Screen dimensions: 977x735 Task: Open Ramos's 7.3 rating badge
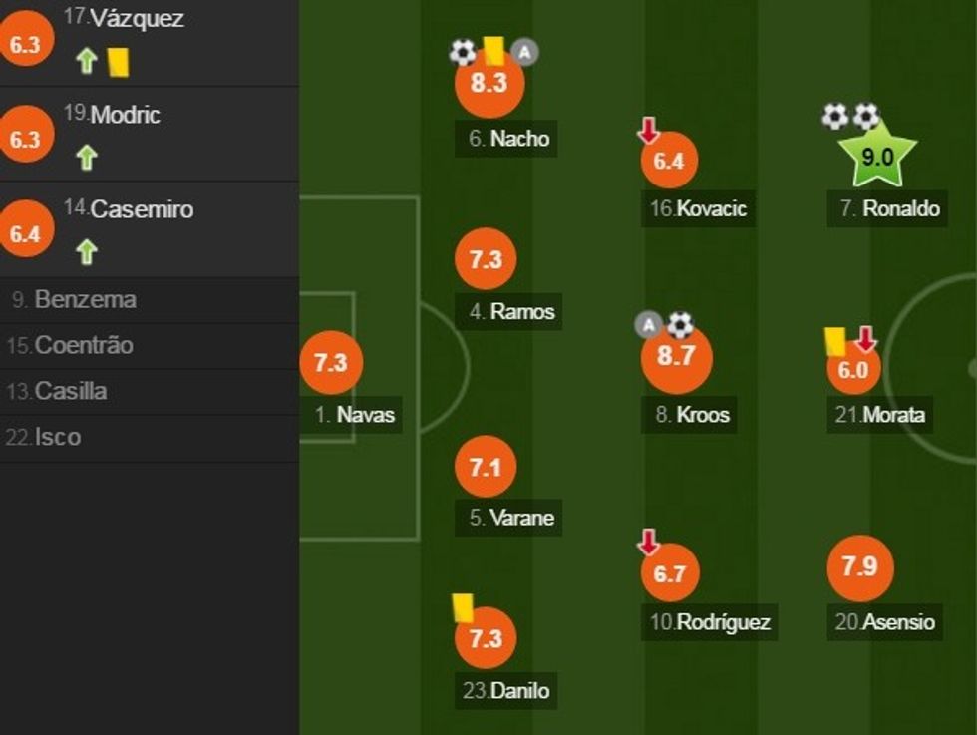(486, 260)
